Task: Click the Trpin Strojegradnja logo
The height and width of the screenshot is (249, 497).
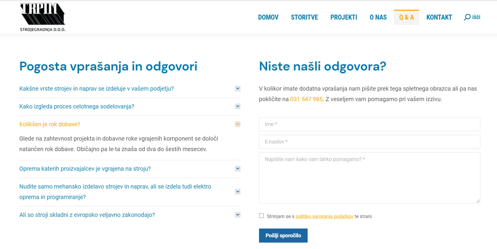Action: point(42,17)
